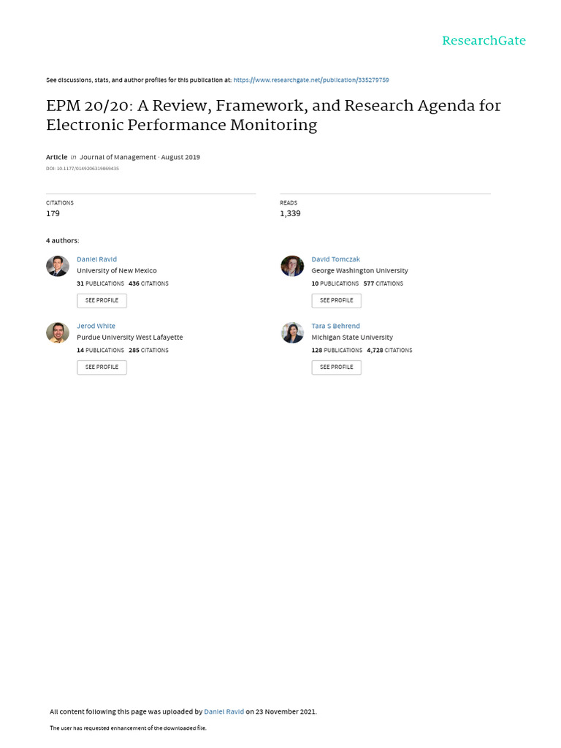Click the reads count 1,339

(290, 213)
